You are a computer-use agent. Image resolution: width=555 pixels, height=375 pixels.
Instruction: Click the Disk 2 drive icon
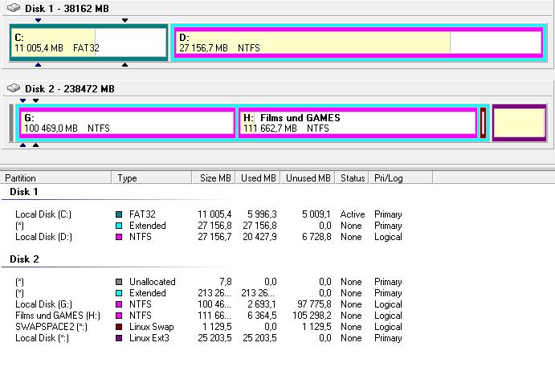pyautogui.click(x=14, y=88)
